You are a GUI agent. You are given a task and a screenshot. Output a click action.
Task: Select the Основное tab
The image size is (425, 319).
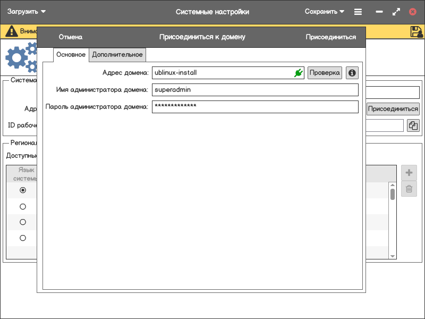pyautogui.click(x=71, y=55)
